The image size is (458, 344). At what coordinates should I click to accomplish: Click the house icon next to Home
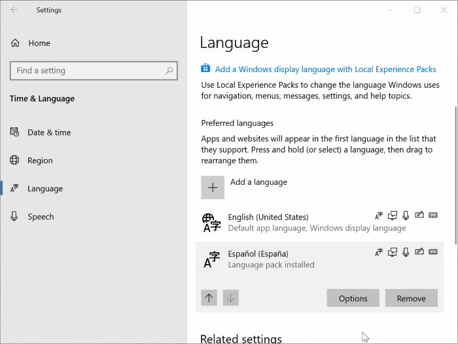[x=15, y=43]
